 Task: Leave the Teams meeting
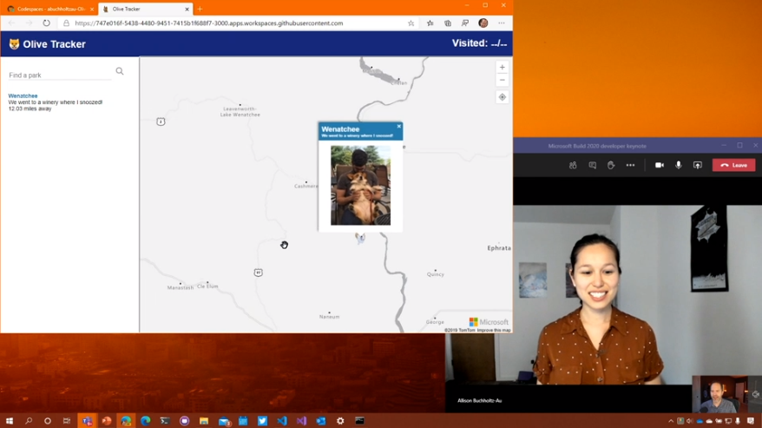click(x=734, y=165)
